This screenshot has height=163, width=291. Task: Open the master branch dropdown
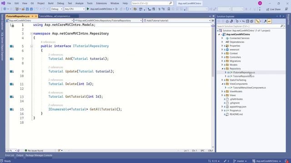click(240, 161)
